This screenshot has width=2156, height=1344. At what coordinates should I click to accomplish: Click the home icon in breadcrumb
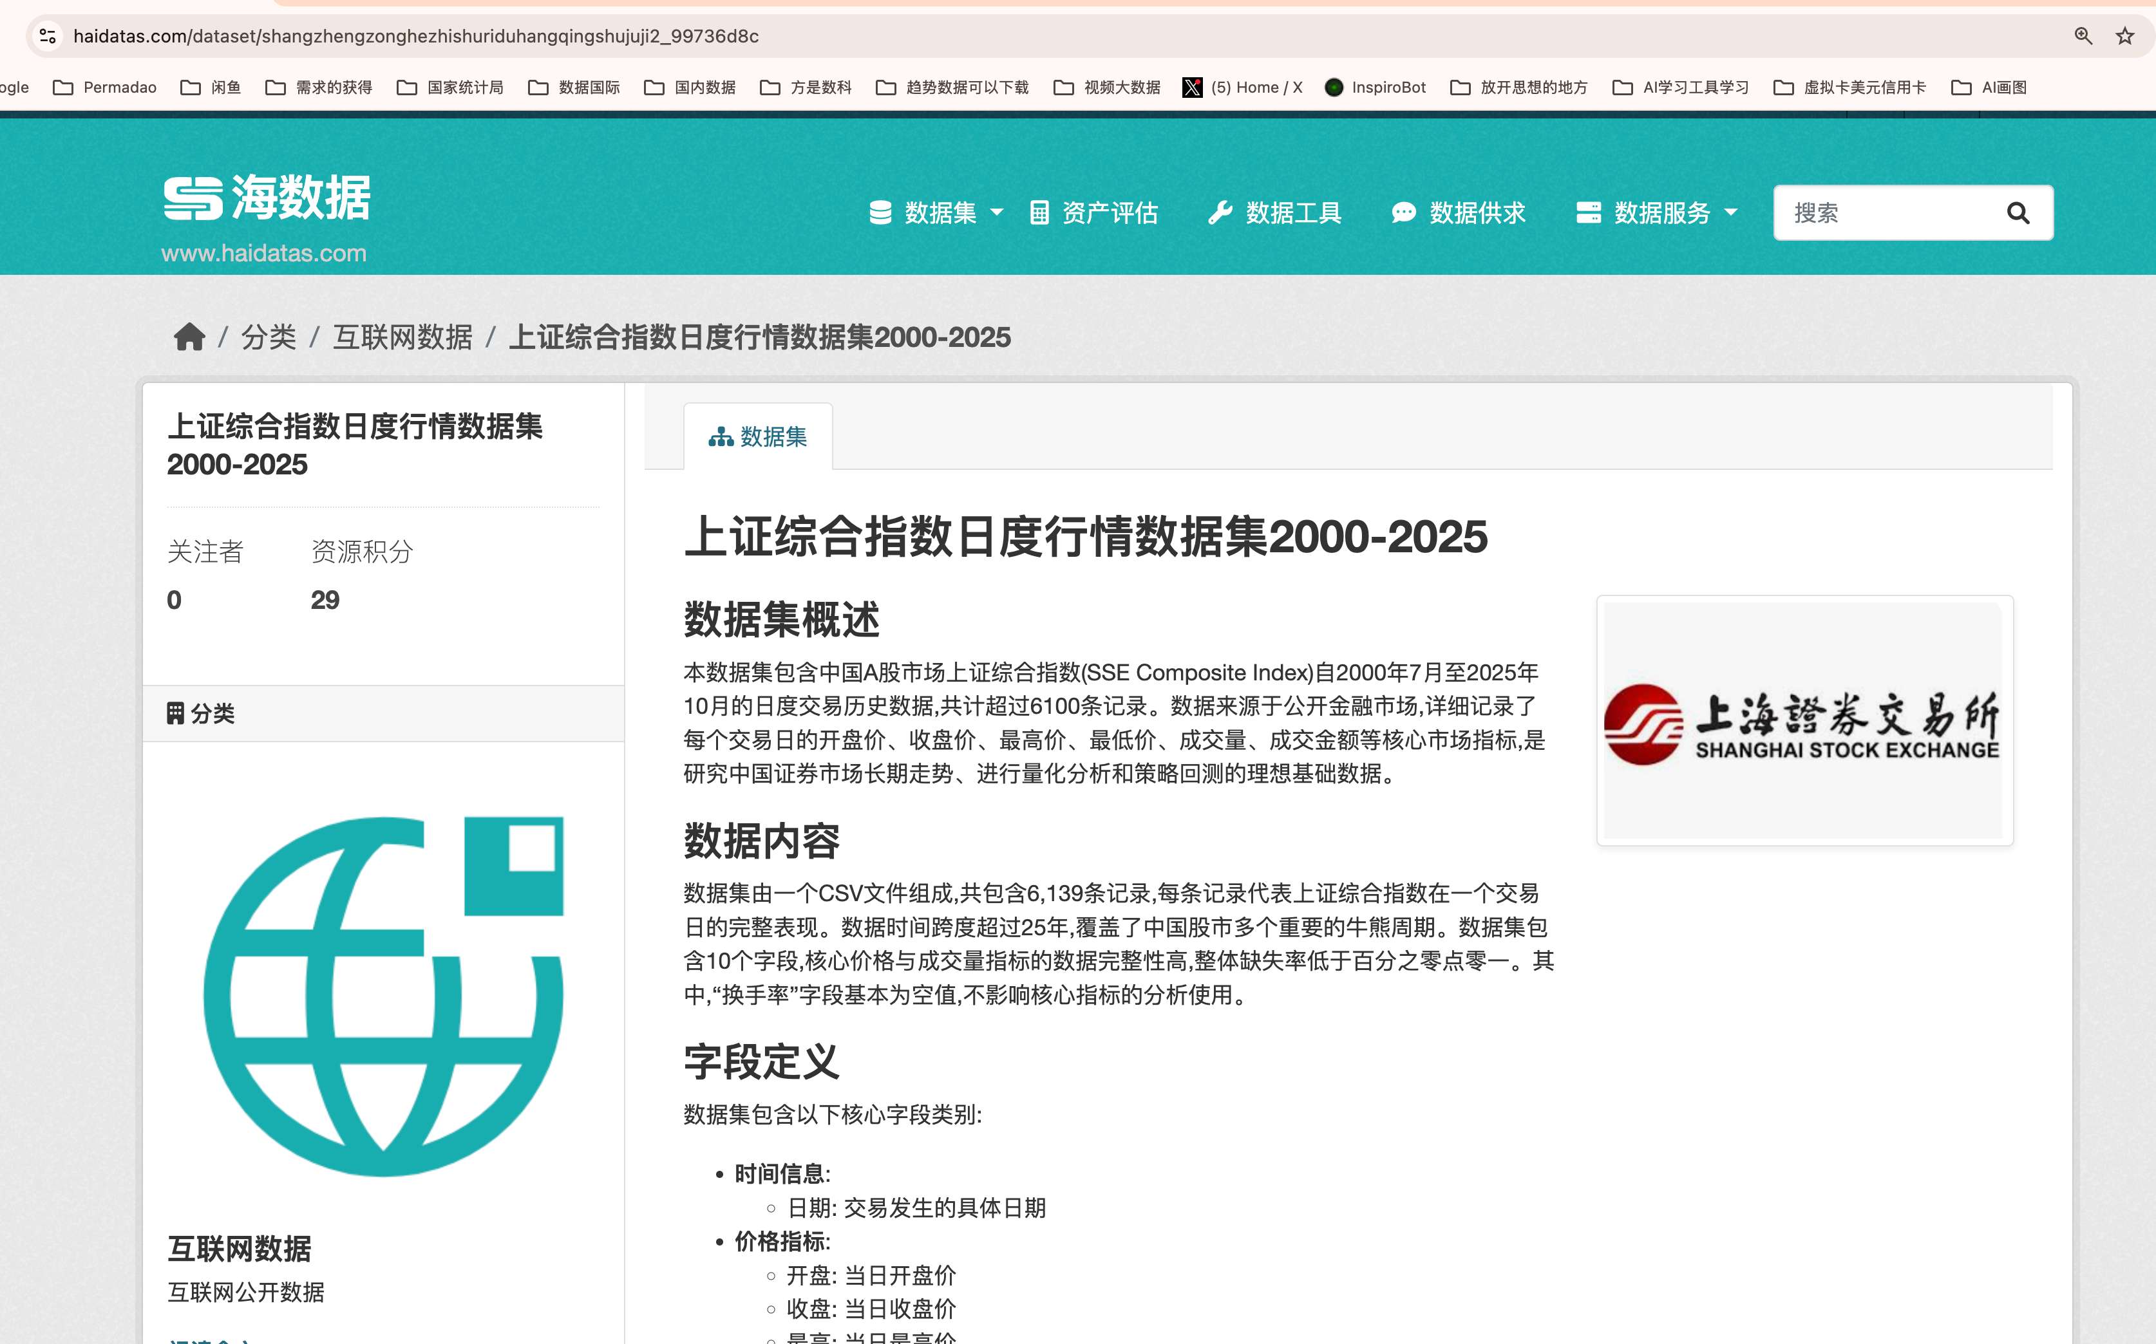189,337
